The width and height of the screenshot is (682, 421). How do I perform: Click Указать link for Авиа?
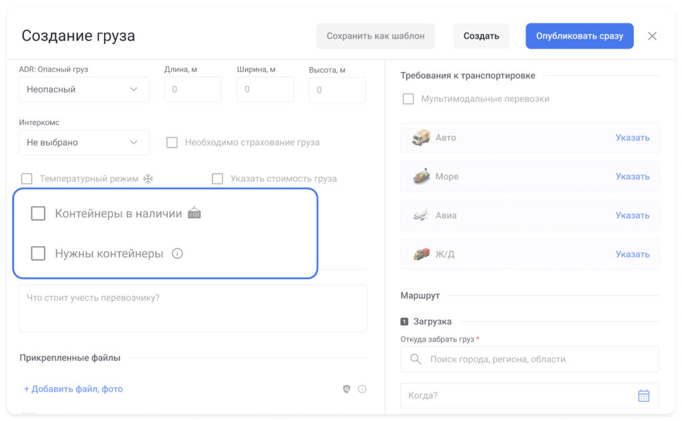click(x=633, y=215)
